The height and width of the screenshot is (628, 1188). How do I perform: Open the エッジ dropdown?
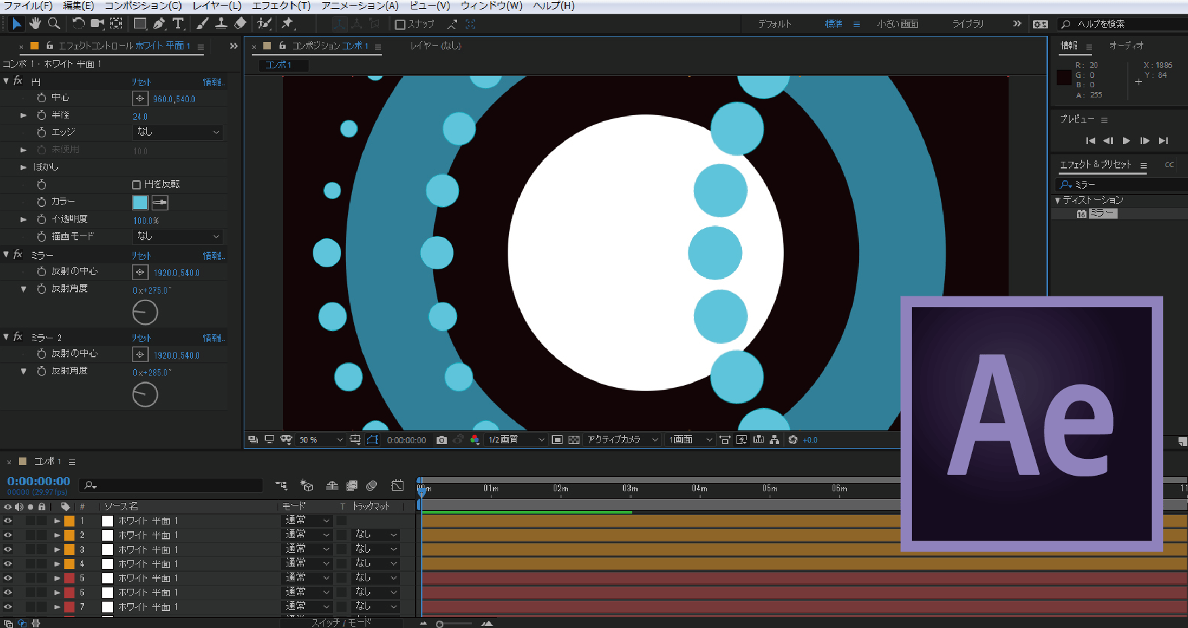(x=177, y=133)
